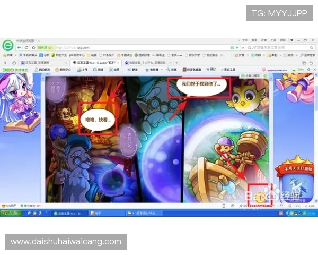Open the 收藏 menu
Viewport: 318px width, 255px height.
[x=263, y=40]
